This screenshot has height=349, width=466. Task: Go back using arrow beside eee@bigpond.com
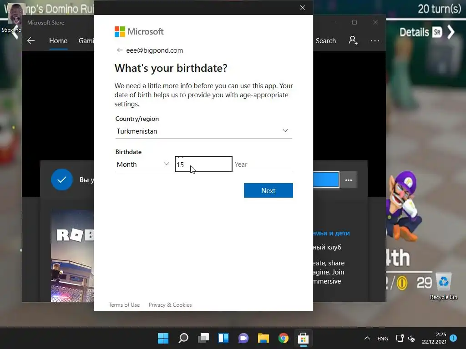coord(120,50)
